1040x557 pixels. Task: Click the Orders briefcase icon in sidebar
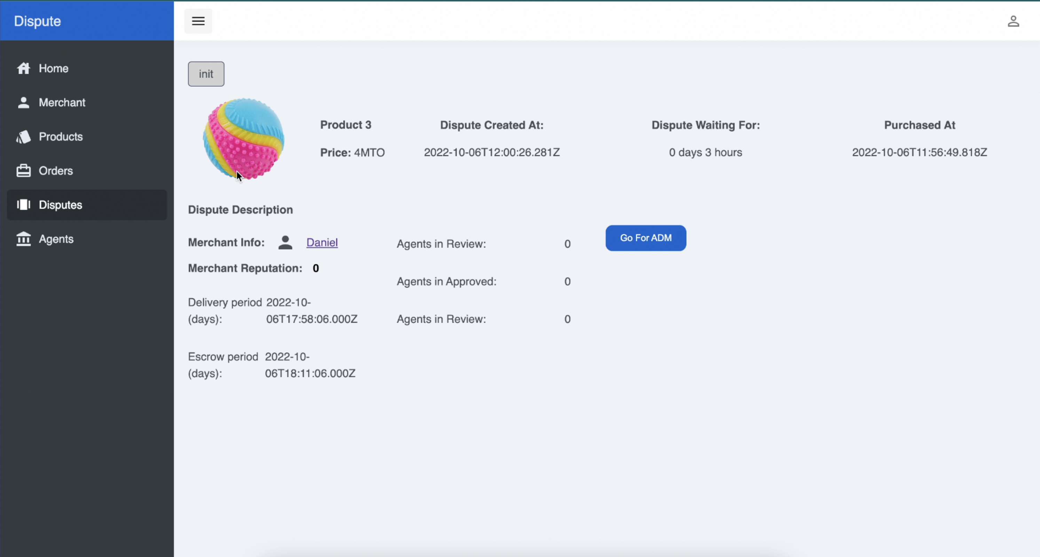pos(23,171)
